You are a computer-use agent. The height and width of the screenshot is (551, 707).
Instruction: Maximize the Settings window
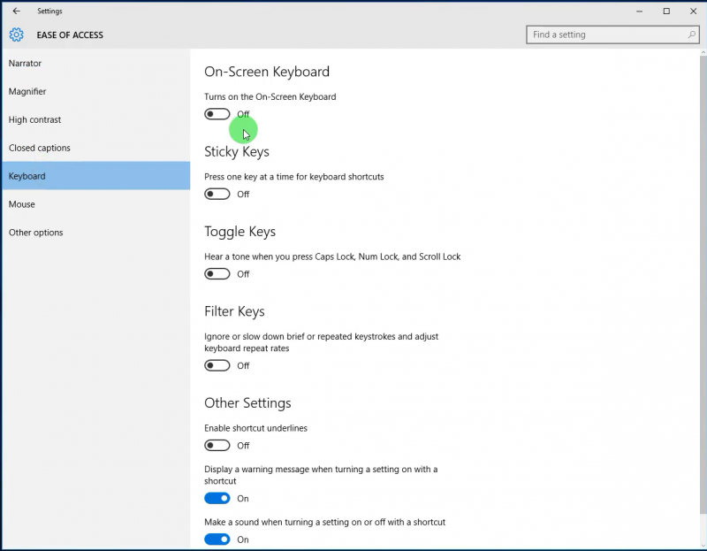click(x=666, y=11)
